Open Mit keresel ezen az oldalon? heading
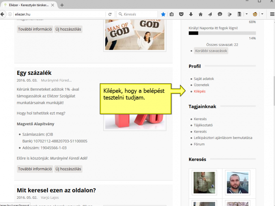Image resolution: width=275 pixels, height=206 pixels. [x=56, y=190]
